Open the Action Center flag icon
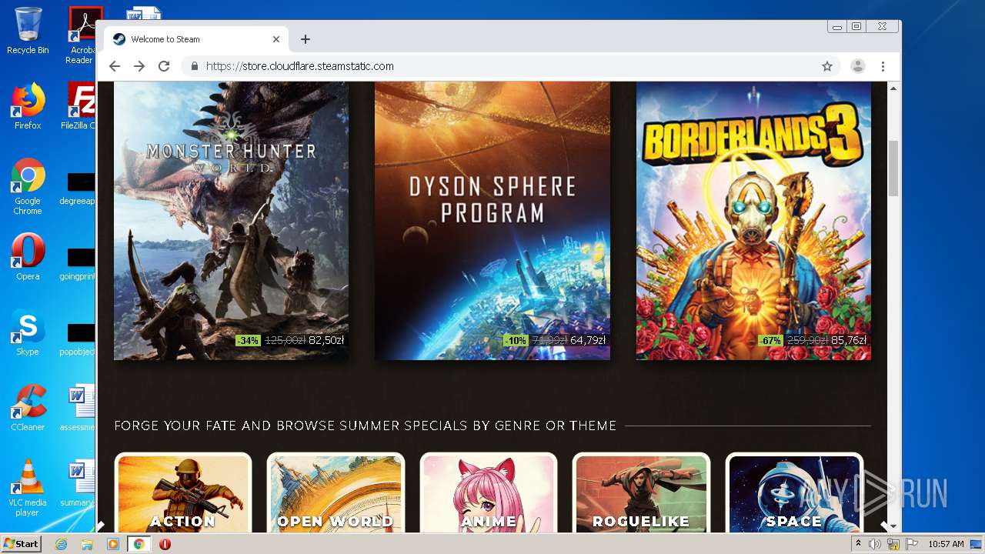 [x=912, y=544]
